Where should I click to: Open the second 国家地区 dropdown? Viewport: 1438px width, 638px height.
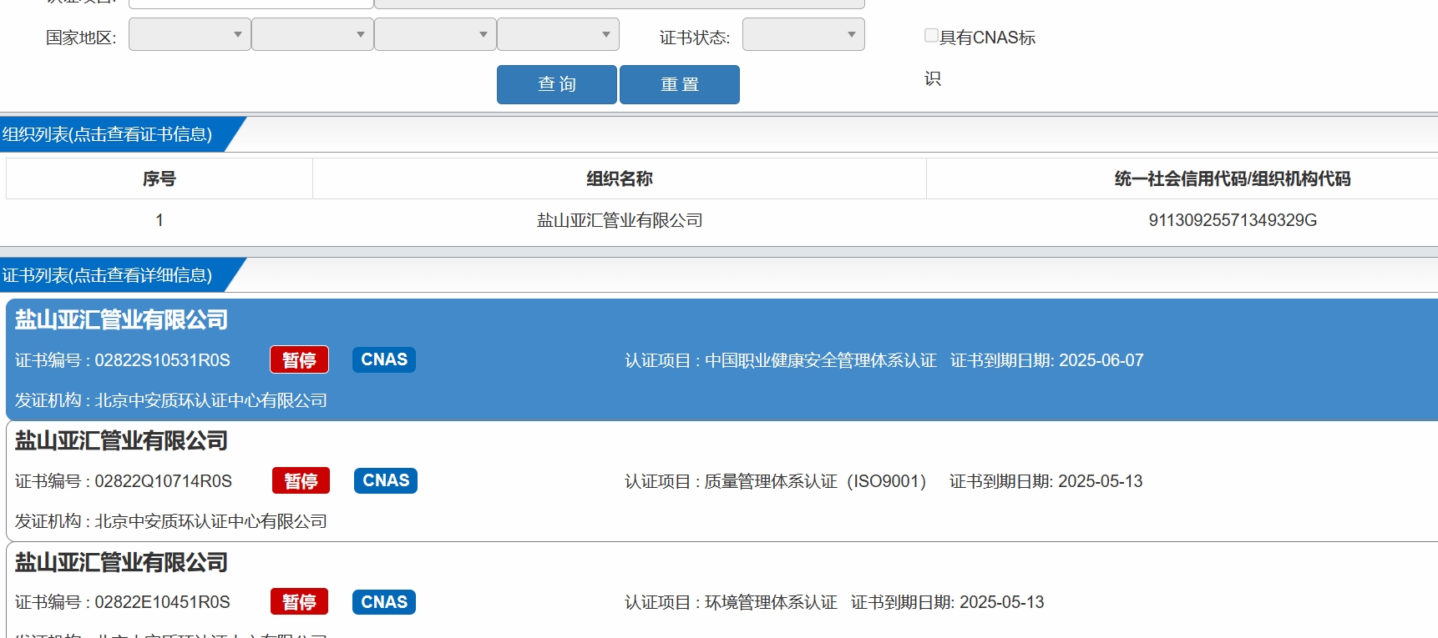click(312, 34)
